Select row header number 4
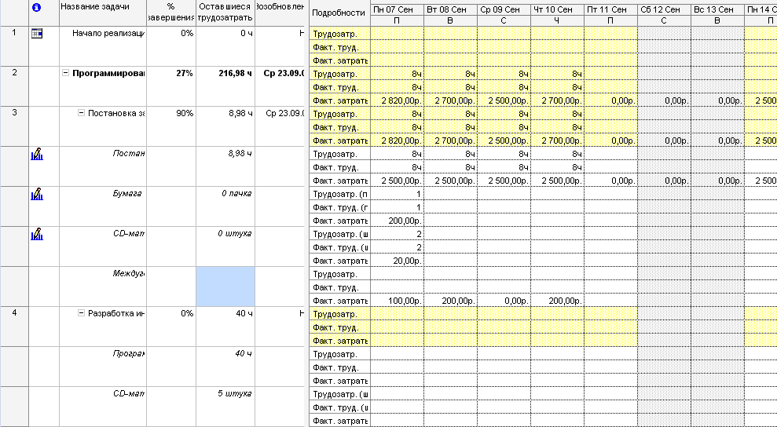The height and width of the screenshot is (427, 777). (x=14, y=327)
